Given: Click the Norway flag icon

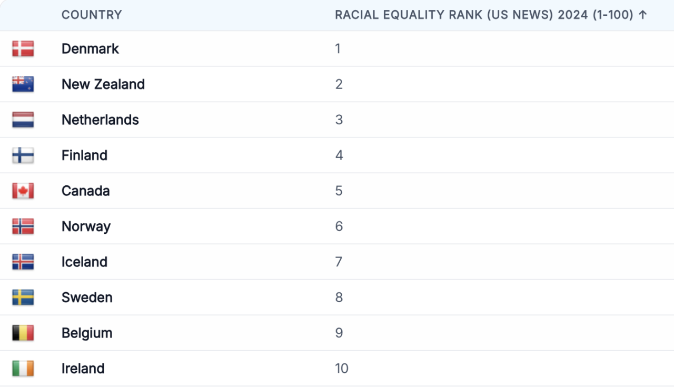Looking at the screenshot, I should pos(23,226).
